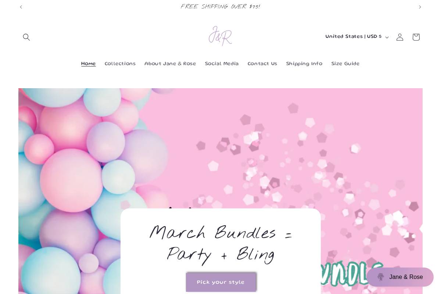The height and width of the screenshot is (294, 441).
Task: Click the flower icon in rewards widget
Action: point(381,277)
